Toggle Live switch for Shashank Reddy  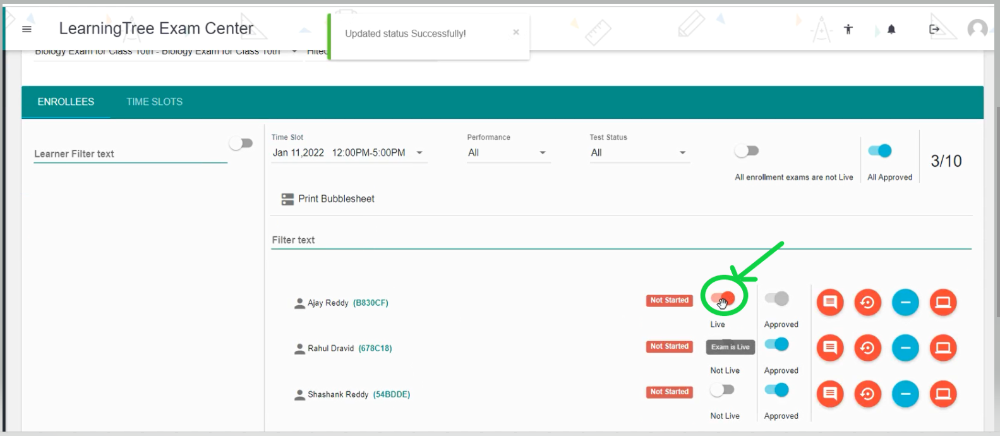coord(722,391)
